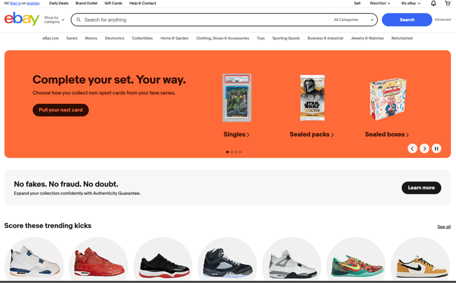The height and width of the screenshot is (283, 456).
Task: Select the second carousel dot
Action: point(232,152)
